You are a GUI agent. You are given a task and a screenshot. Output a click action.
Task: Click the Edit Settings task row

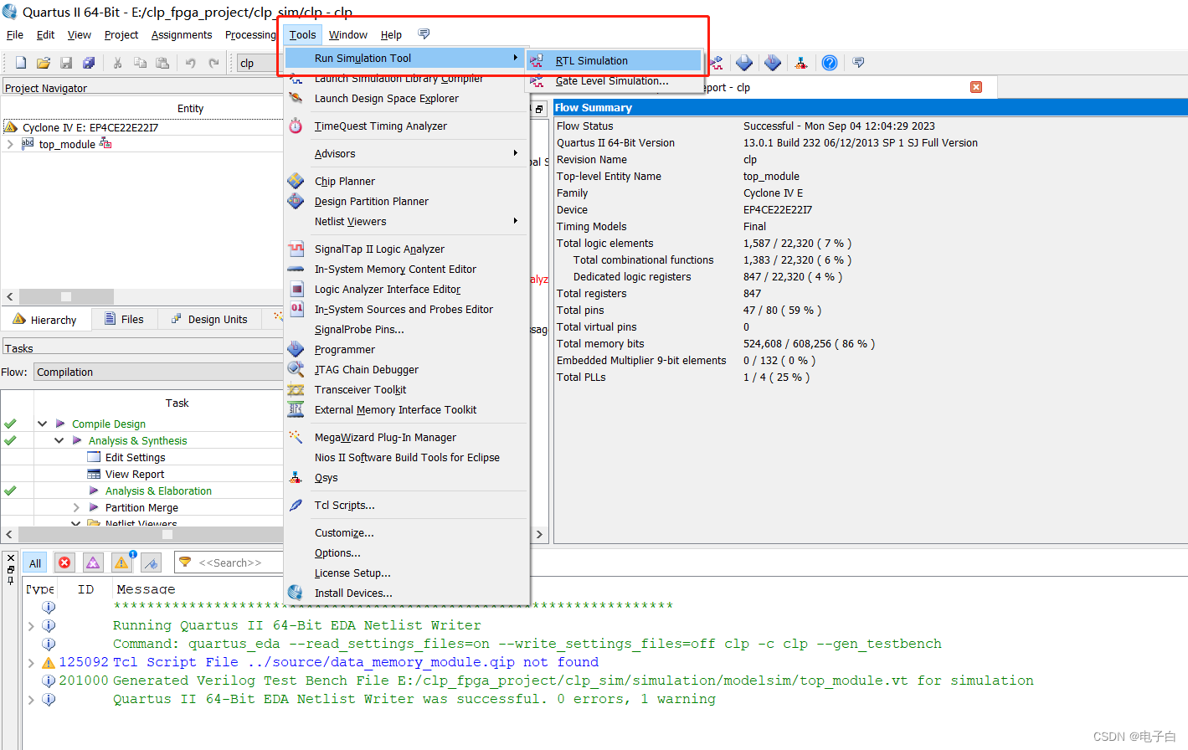pyautogui.click(x=135, y=457)
